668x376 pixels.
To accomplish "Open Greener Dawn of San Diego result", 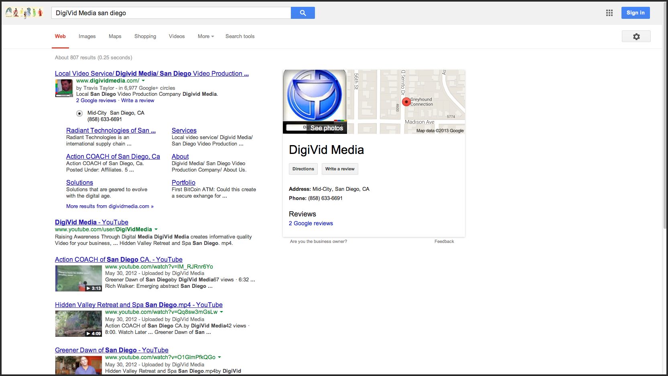I will [x=112, y=350].
